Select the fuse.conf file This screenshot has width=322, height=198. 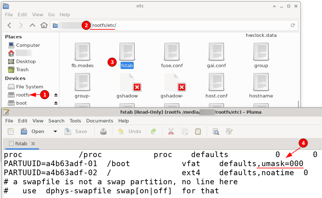pyautogui.click(x=172, y=56)
